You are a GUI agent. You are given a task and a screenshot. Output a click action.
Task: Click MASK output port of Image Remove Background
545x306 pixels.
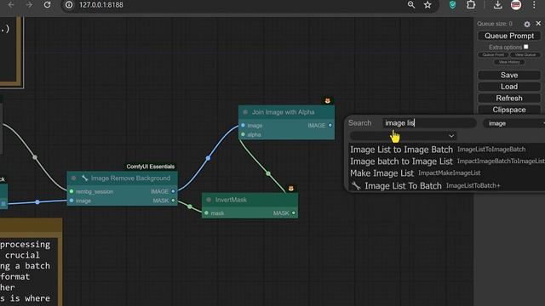click(173, 201)
